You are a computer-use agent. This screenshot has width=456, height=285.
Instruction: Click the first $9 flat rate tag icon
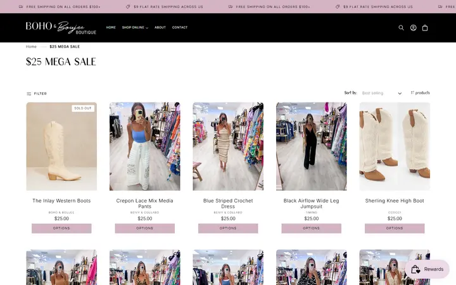click(x=128, y=6)
